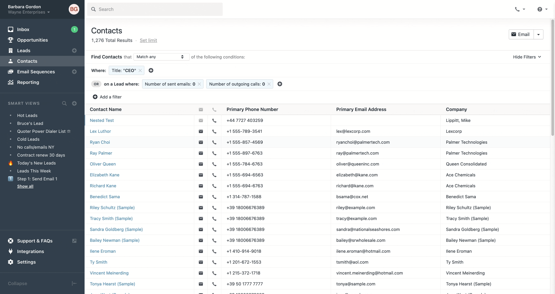The width and height of the screenshot is (555, 294).
Task: Create a new smart view with plus icon
Action: click(74, 103)
